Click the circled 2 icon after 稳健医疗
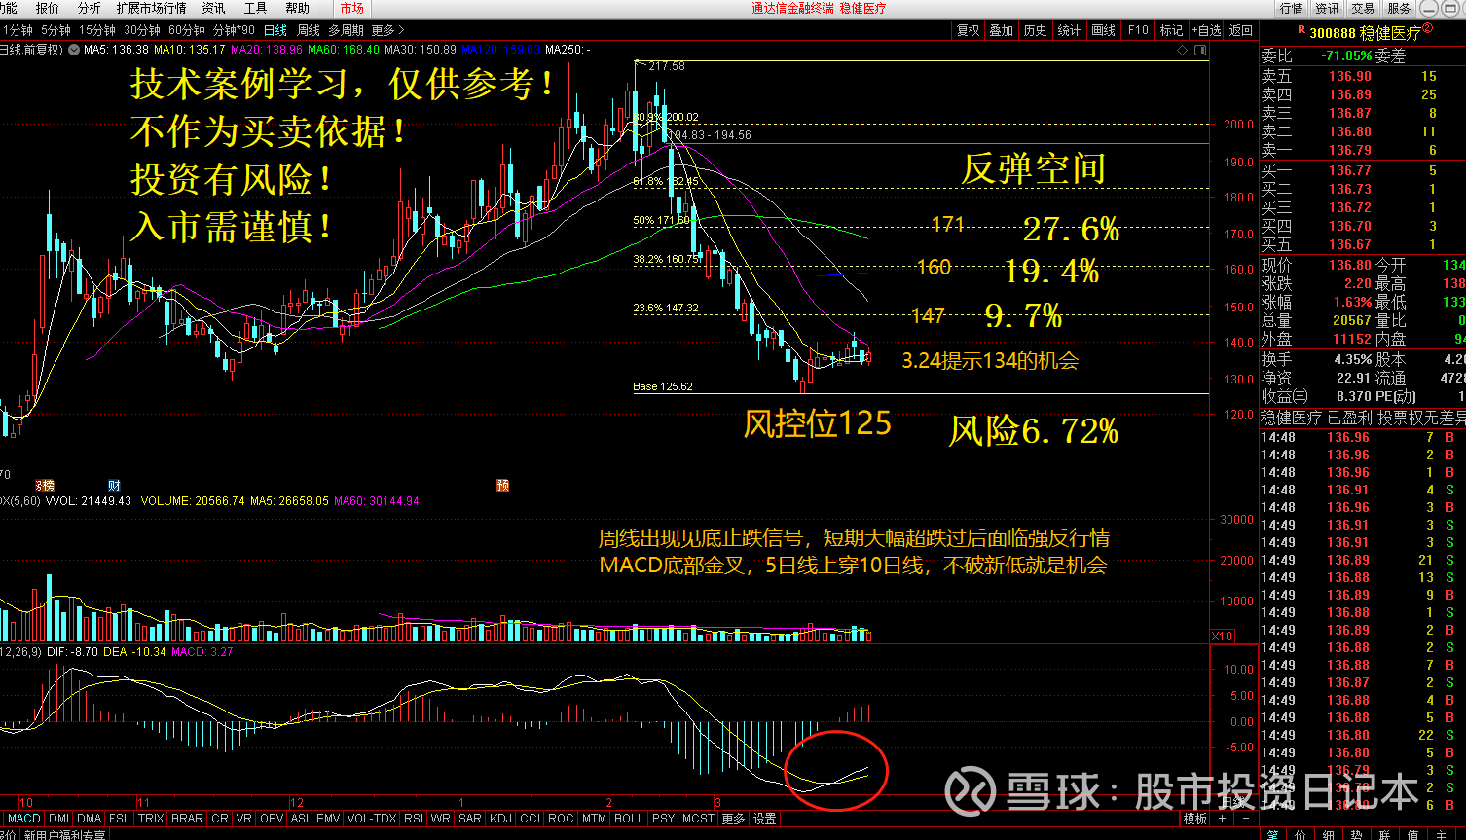1466x840 pixels. coord(1427,28)
